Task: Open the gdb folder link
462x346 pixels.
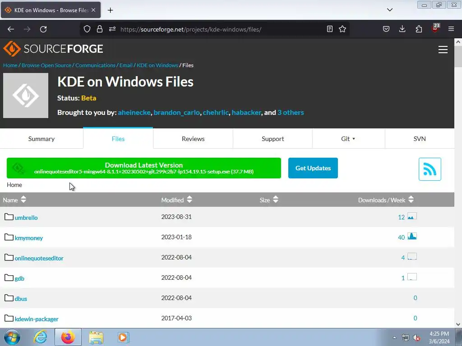Action: [19, 278]
